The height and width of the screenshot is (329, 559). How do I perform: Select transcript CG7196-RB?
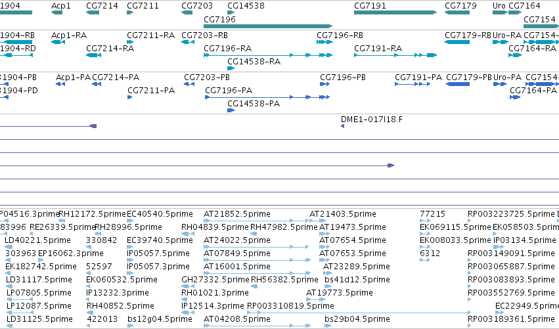point(340,35)
